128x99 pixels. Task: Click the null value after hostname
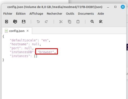[x=36, y=44]
